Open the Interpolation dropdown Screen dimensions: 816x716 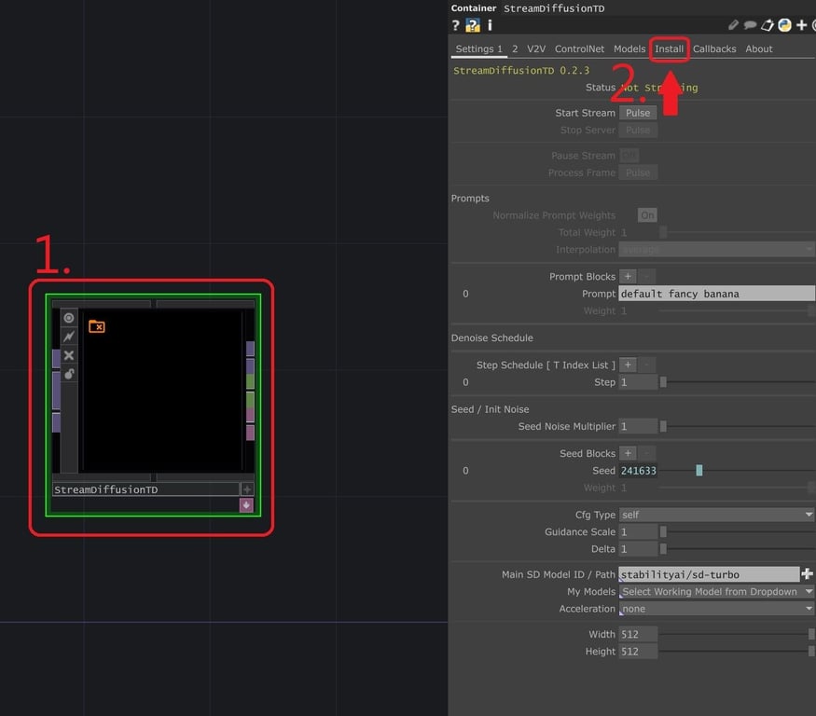pyautogui.click(x=716, y=250)
